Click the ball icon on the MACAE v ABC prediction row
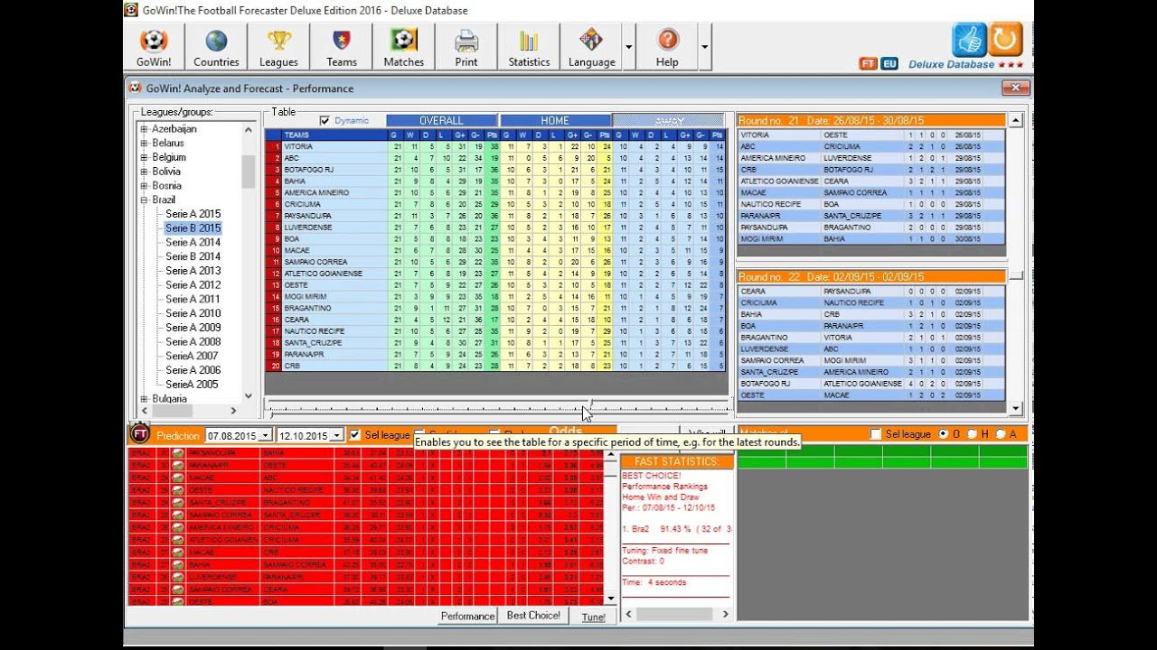Screen dimensions: 1157x650 pyautogui.click(x=178, y=478)
